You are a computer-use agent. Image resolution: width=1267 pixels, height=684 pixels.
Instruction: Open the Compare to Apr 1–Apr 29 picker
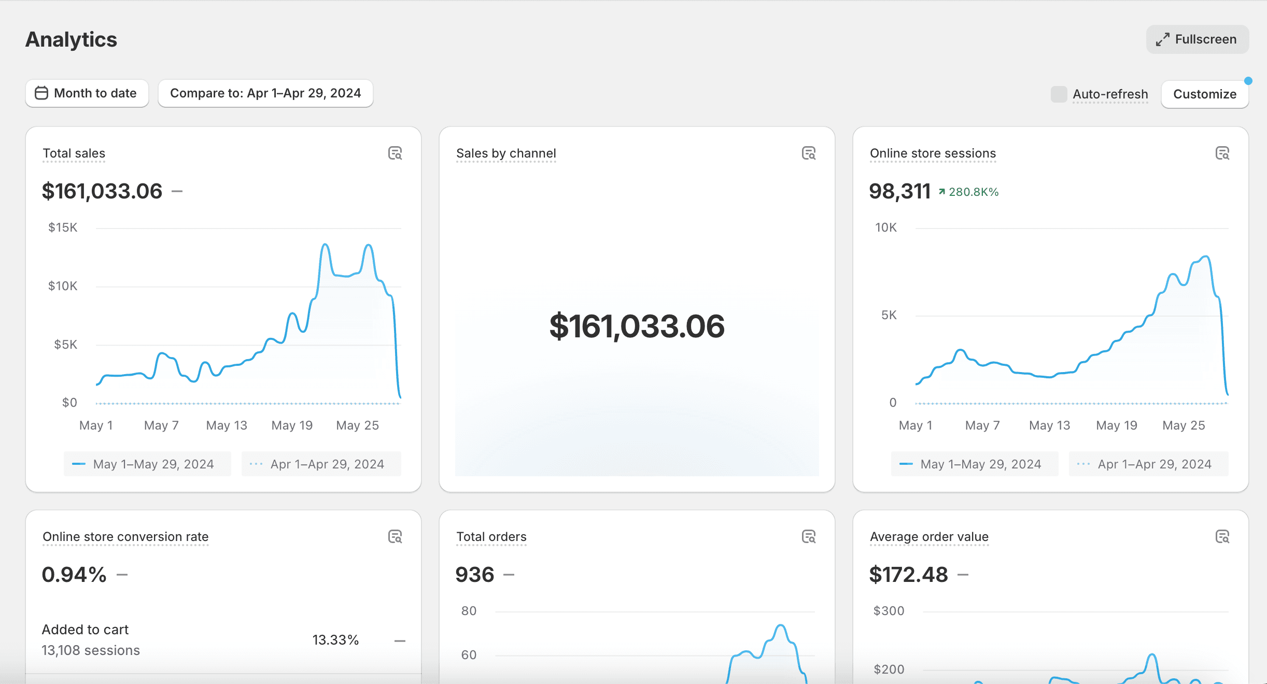[x=265, y=93]
